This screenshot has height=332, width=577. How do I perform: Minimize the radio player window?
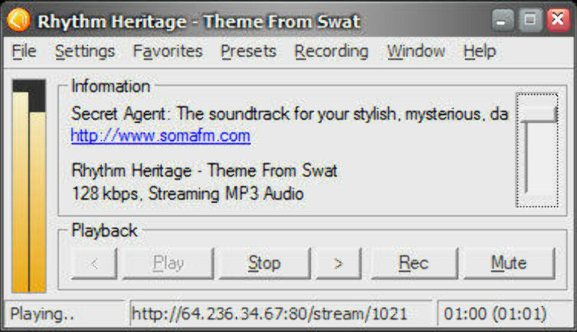click(x=502, y=20)
